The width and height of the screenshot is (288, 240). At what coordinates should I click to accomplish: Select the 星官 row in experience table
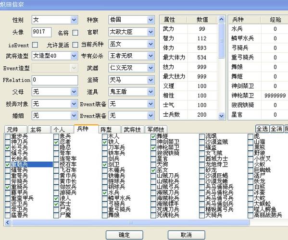click(x=258, y=115)
